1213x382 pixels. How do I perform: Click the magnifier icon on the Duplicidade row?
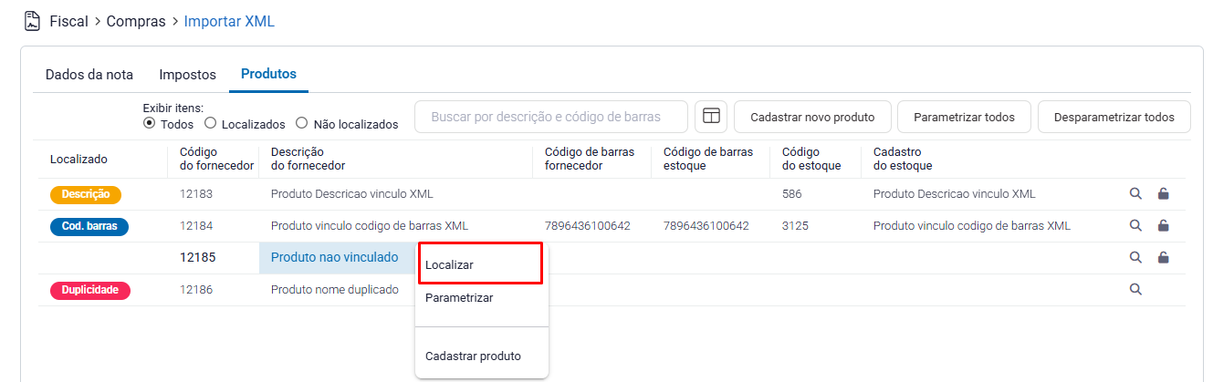[x=1135, y=289]
